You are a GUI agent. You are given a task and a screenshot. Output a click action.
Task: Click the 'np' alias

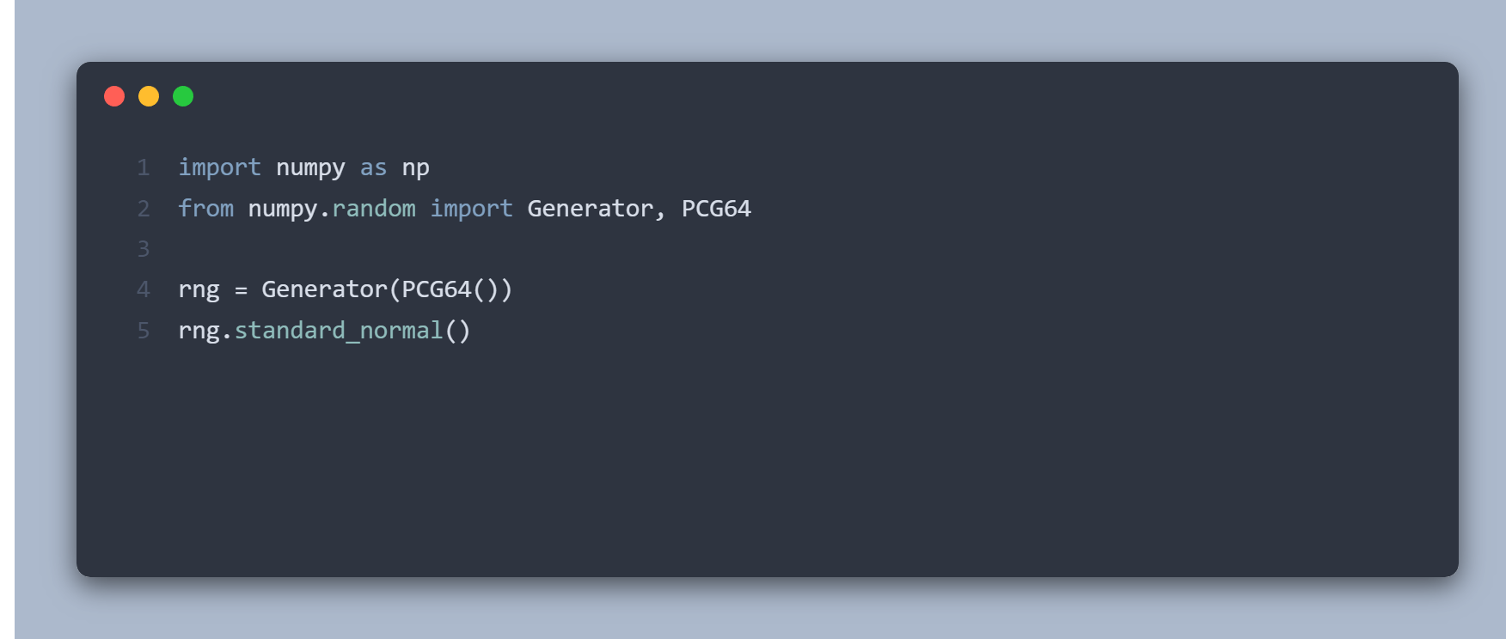pos(416,167)
